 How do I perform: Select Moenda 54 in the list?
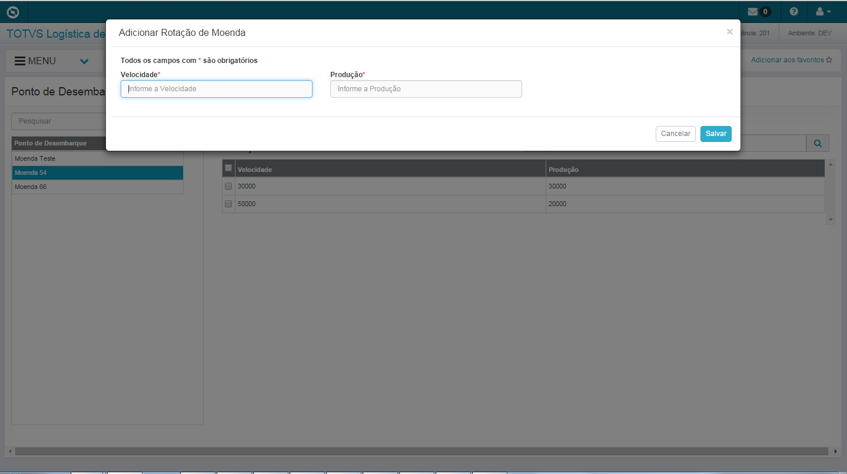[x=98, y=173]
